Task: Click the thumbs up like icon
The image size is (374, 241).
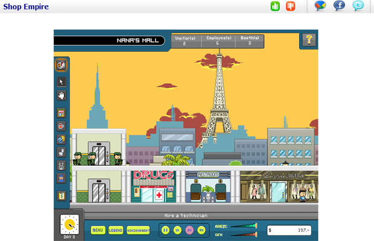Action: pos(275,6)
